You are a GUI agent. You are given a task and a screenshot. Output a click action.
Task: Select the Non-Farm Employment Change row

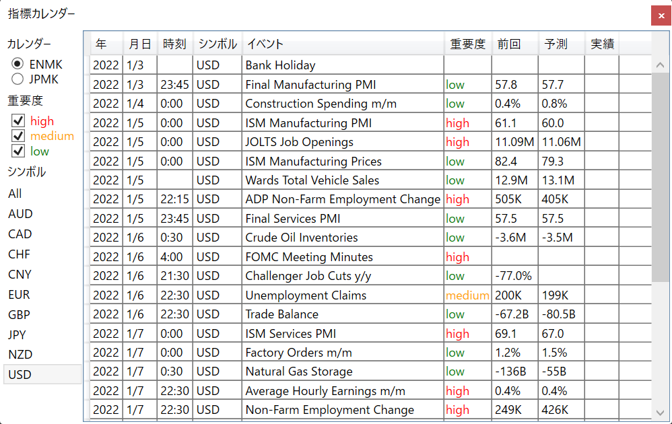tap(329, 410)
